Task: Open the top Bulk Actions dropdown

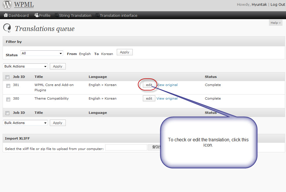Action: 25,66
